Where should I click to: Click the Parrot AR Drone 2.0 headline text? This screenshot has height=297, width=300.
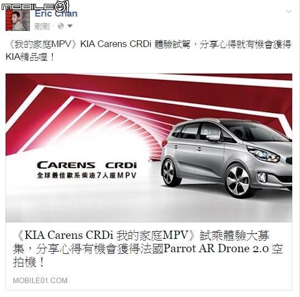216,249
